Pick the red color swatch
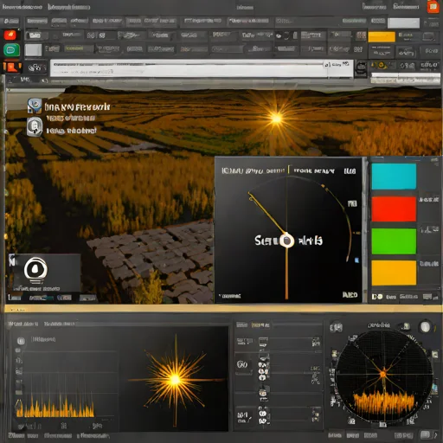The height and width of the screenshot is (443, 443). pos(394,209)
